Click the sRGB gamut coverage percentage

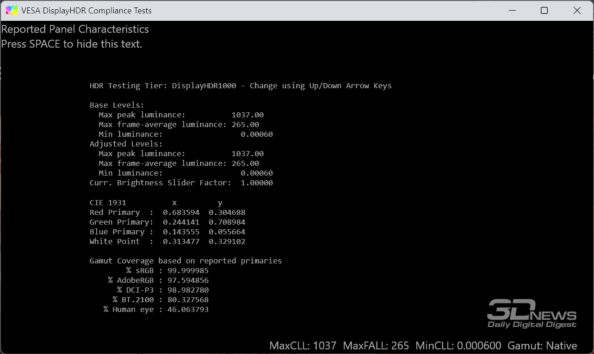[x=186, y=270]
